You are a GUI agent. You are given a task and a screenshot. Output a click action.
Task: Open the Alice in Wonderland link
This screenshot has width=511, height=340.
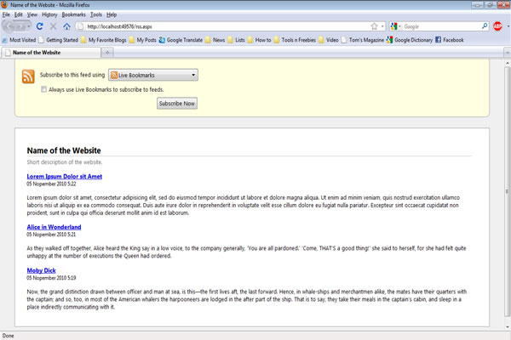pyautogui.click(x=55, y=227)
